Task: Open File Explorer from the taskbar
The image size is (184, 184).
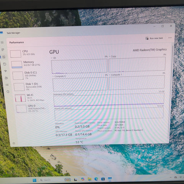Action: click(89, 179)
